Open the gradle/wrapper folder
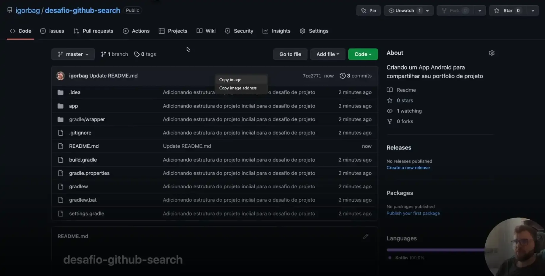Screen dimensions: 545x276 click(87, 119)
